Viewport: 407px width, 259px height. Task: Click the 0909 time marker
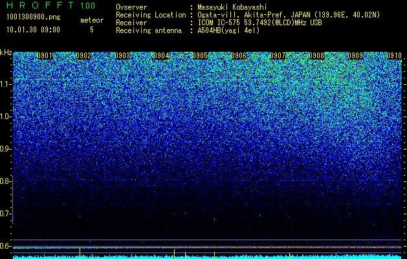(x=355, y=56)
